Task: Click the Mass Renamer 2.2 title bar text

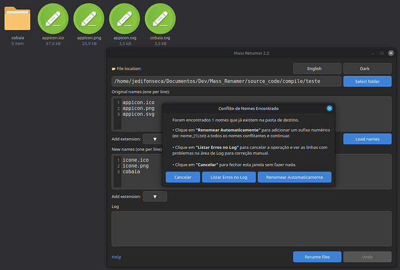Action: (x=252, y=53)
